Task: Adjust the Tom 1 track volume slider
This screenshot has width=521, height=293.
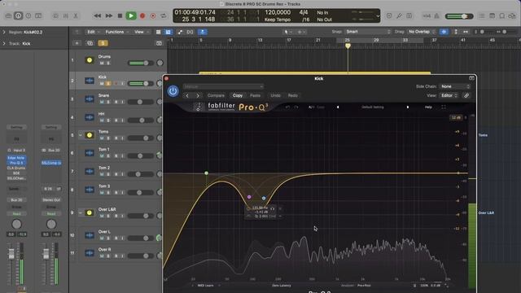Action: coord(141,155)
